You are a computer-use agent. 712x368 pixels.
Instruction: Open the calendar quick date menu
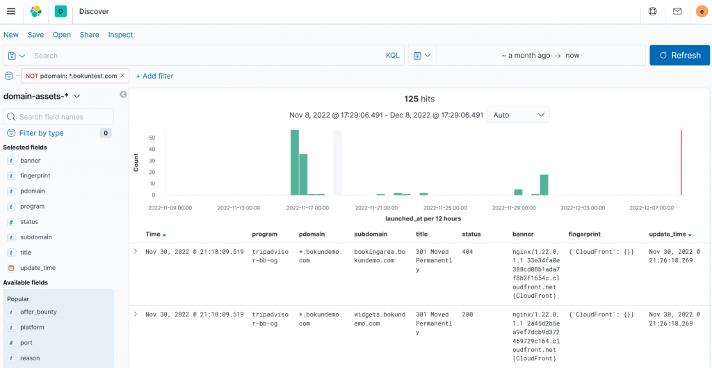422,56
